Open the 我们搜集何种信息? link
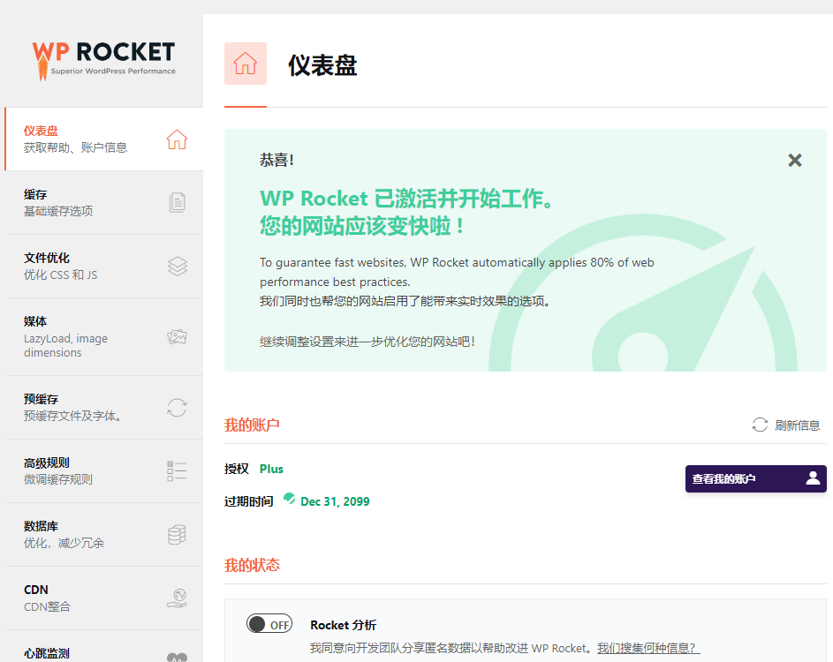The image size is (833, 662). (648, 648)
